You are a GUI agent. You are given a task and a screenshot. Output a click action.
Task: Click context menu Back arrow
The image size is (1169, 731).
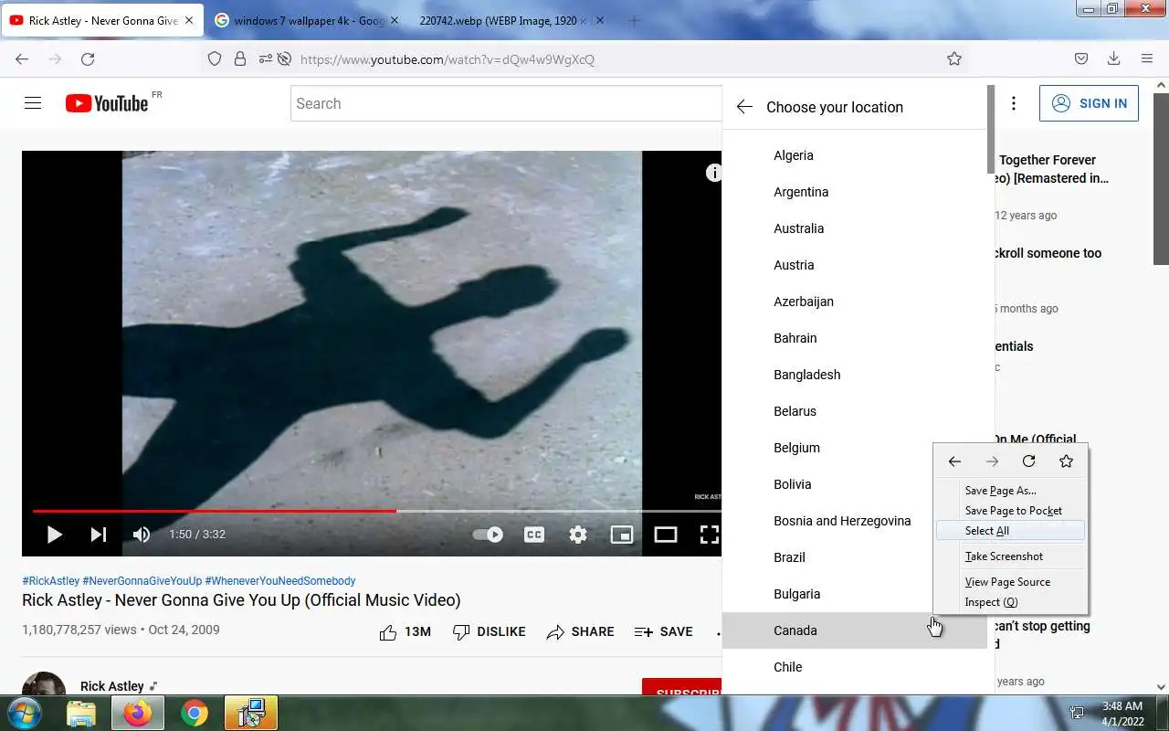(954, 461)
